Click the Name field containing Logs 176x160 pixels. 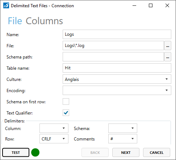(117, 34)
